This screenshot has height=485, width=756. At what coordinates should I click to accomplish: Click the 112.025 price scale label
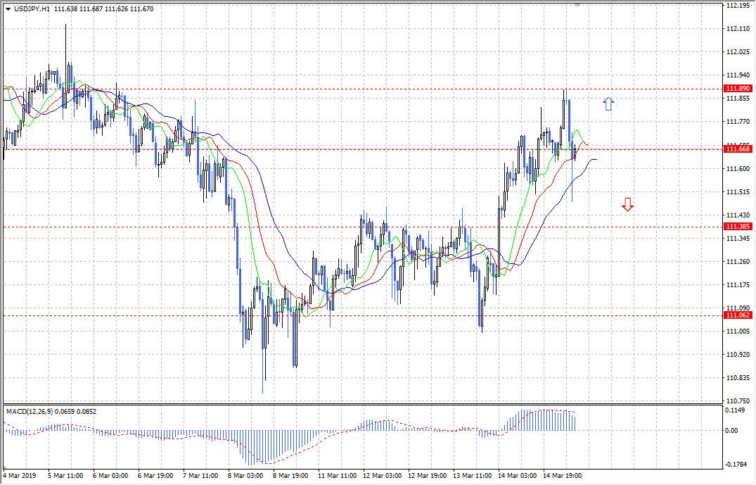738,52
